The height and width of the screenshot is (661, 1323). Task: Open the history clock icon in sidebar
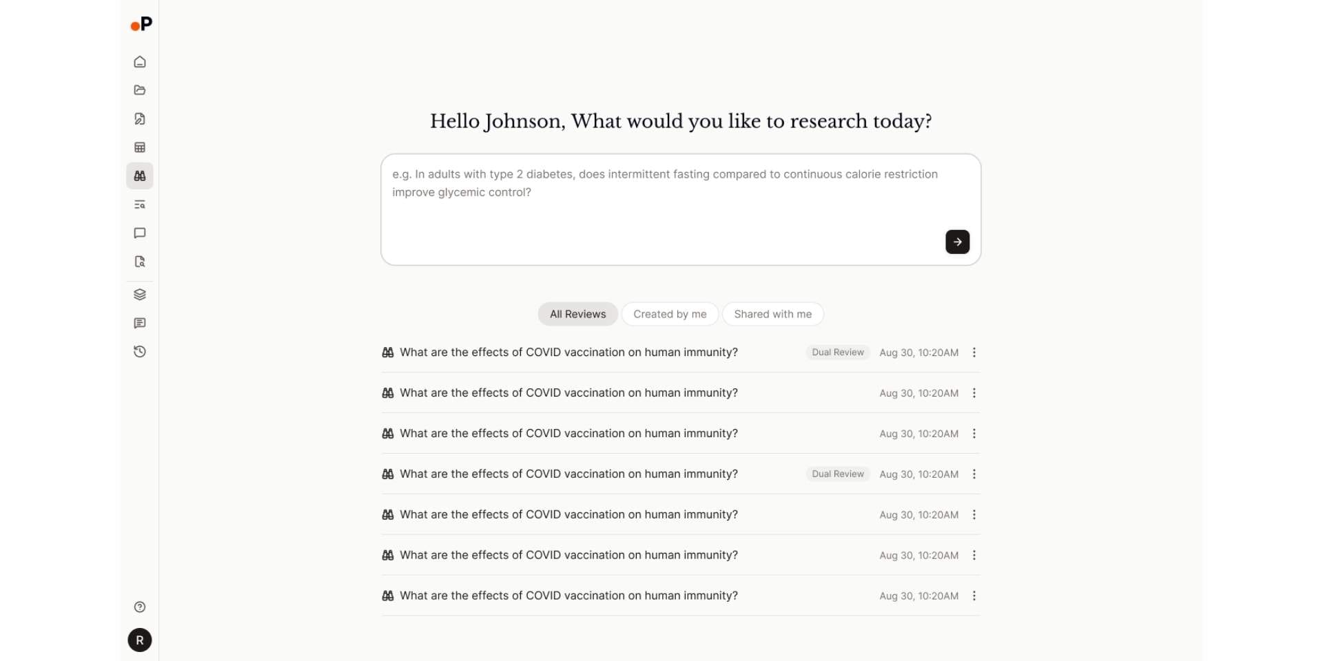click(x=140, y=352)
